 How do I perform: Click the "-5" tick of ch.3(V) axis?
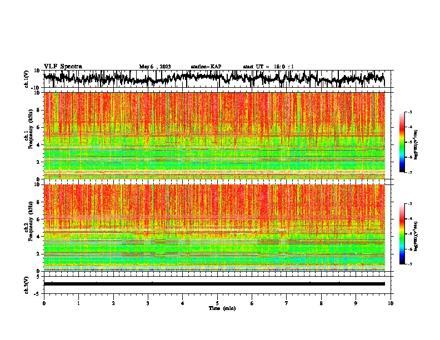[x=37, y=294]
